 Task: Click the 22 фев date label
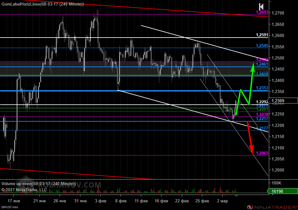(x=182, y=201)
